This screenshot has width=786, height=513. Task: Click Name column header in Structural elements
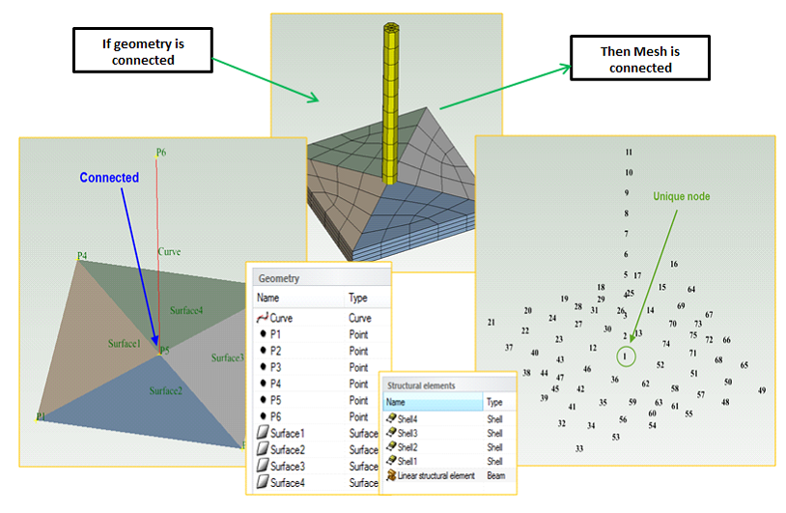pos(396,402)
